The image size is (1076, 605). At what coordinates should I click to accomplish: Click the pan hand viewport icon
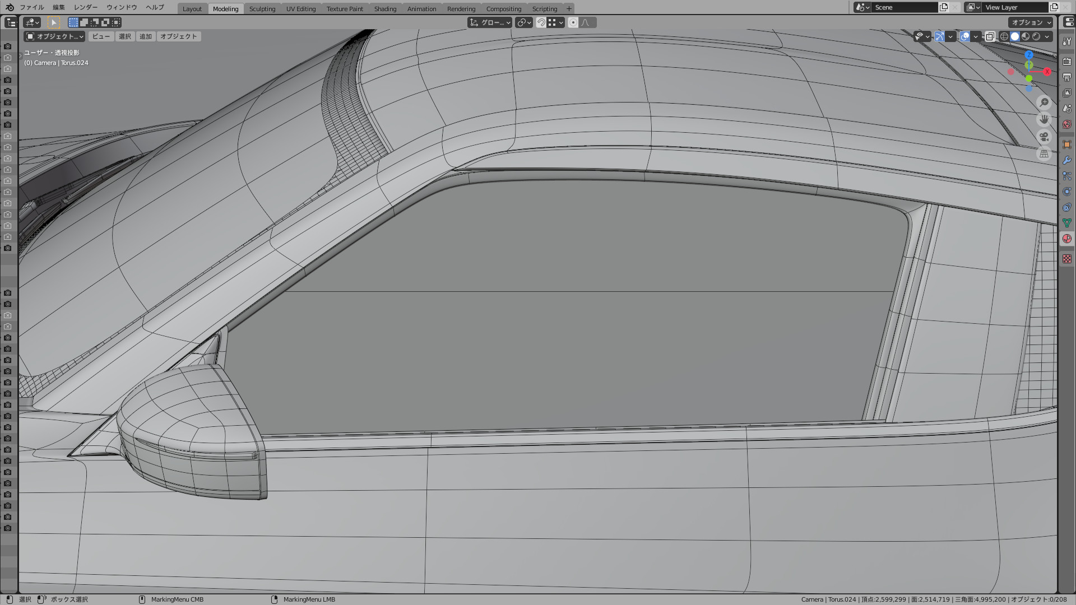click(1044, 119)
